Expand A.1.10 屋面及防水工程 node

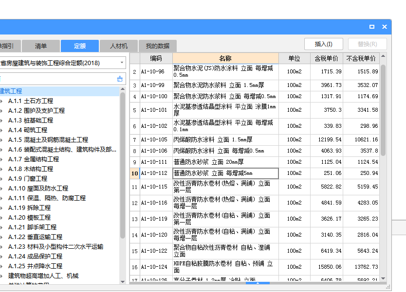2,189
